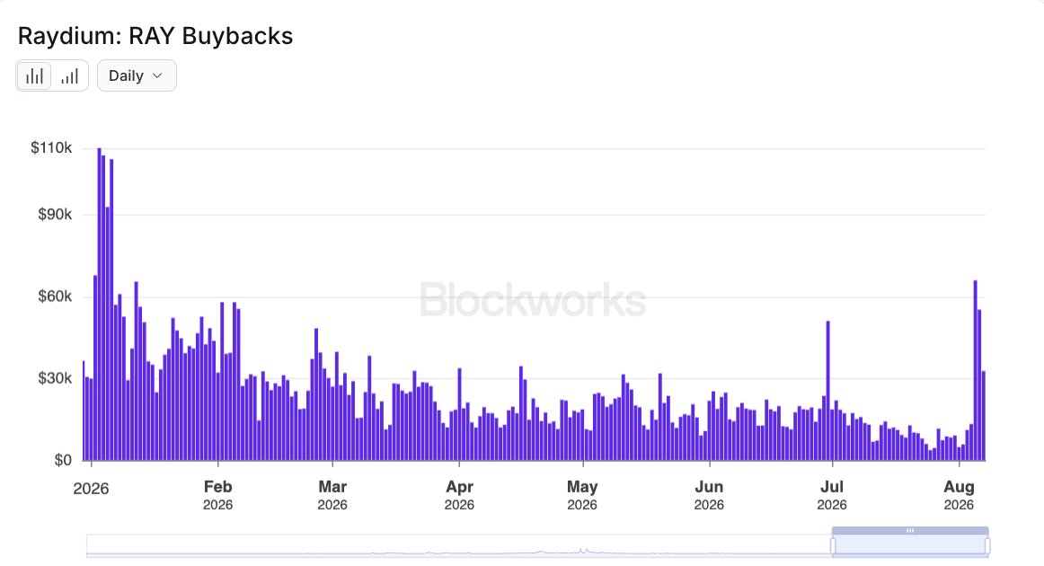
Task: Click the $90k y-axis label
Action: point(55,215)
